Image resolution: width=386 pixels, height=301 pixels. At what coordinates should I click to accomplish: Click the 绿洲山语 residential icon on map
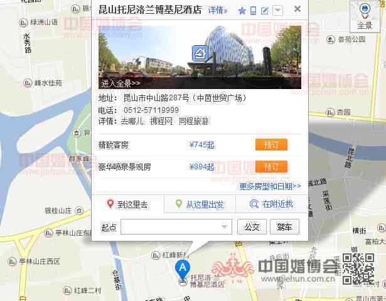pyautogui.click(x=23, y=23)
